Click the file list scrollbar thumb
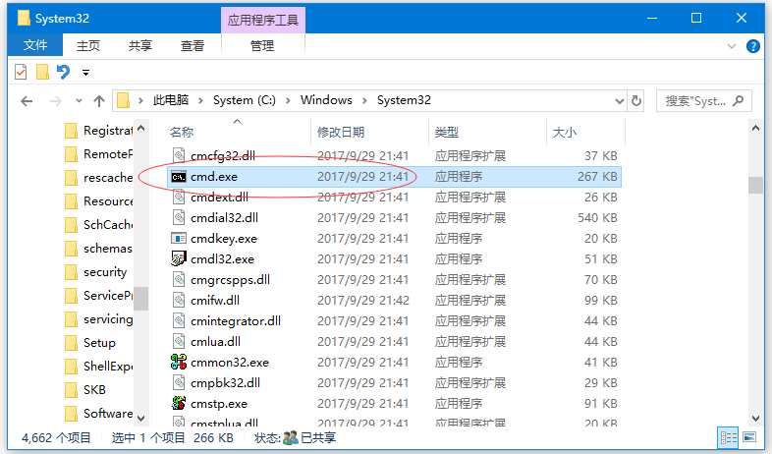Image resolution: width=772 pixels, height=454 pixels. click(755, 185)
